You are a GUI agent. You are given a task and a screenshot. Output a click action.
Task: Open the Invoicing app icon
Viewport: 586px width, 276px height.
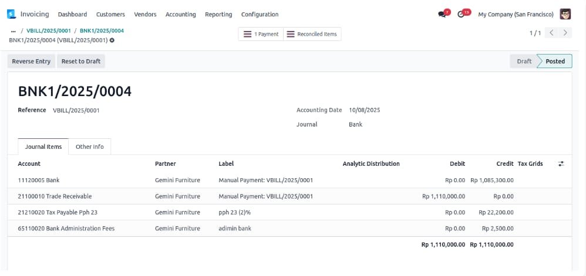coord(12,14)
